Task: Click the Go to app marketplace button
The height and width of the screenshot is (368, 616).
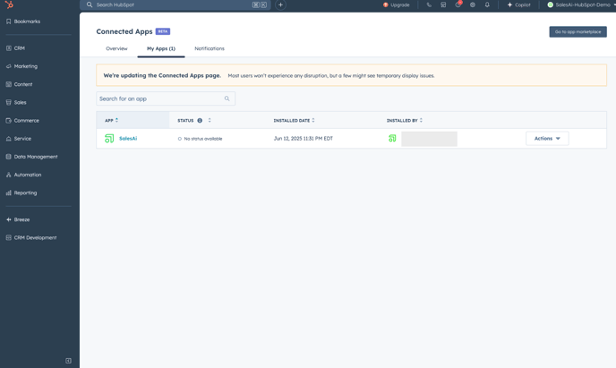Action: pos(577,32)
